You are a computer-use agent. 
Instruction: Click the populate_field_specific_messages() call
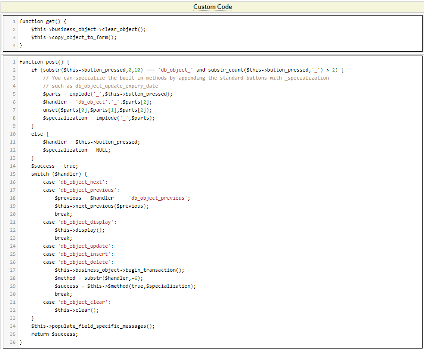[x=92, y=326]
